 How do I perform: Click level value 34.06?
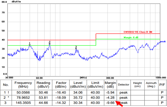[x=78, y=92]
